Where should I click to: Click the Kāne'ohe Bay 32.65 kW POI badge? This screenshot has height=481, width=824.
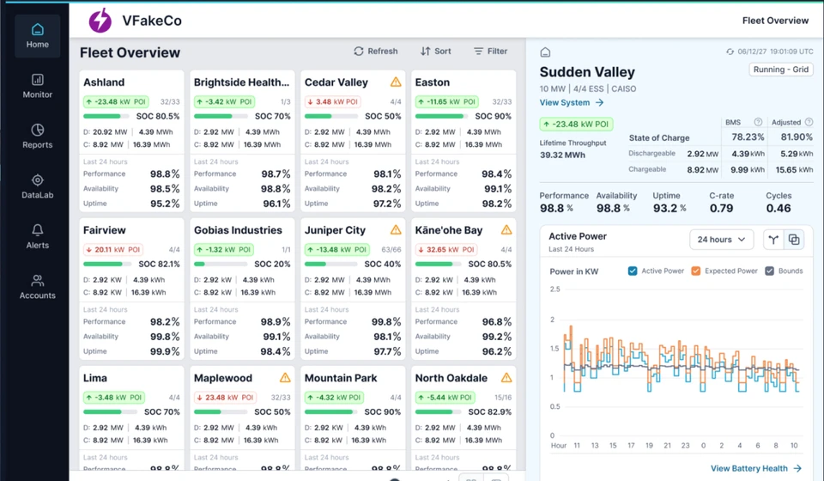446,249
